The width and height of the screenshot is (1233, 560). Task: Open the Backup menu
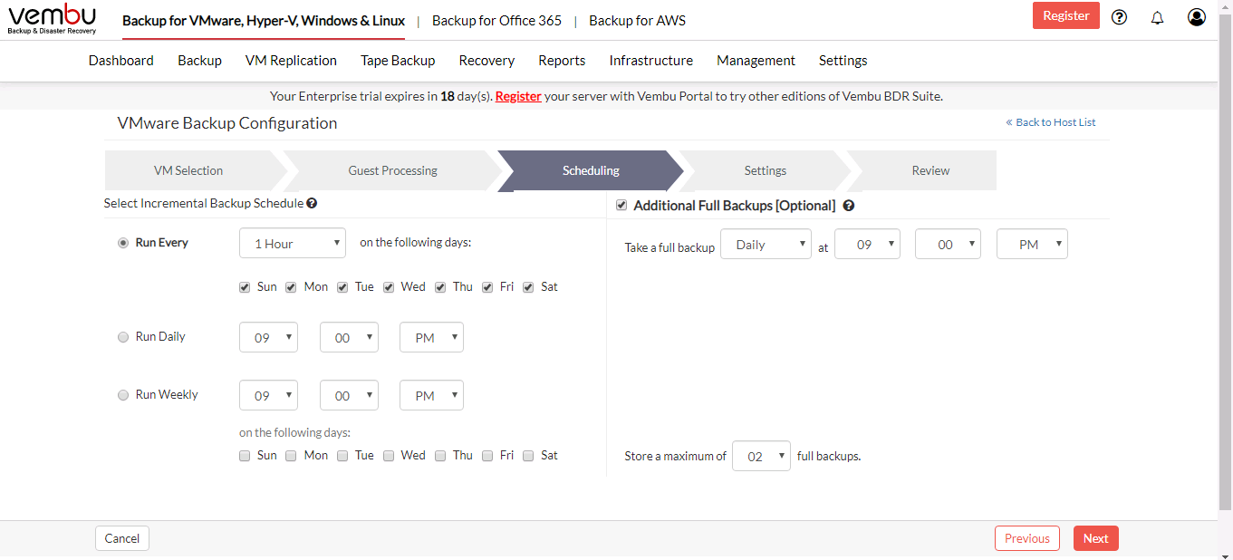[x=199, y=61]
